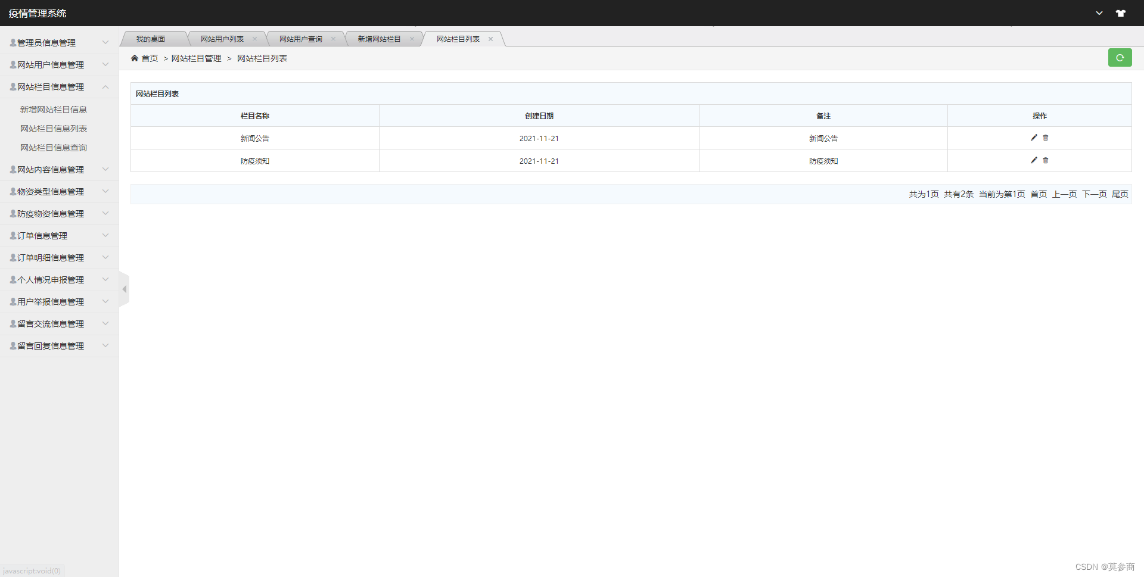Open 网站栏目信息查询 submenu item

(x=54, y=148)
